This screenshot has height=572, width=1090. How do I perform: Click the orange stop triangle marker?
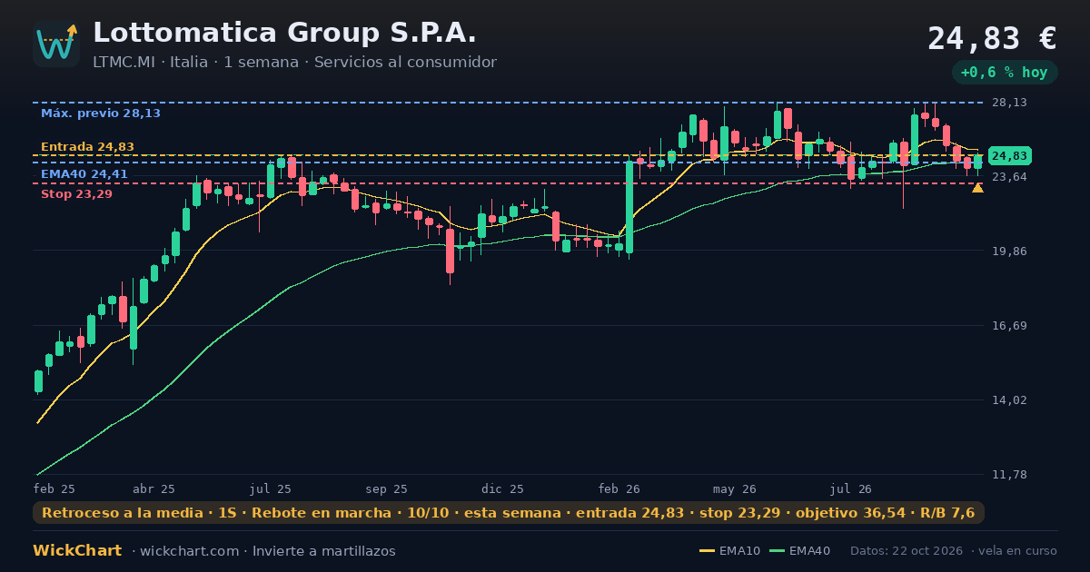point(977,188)
